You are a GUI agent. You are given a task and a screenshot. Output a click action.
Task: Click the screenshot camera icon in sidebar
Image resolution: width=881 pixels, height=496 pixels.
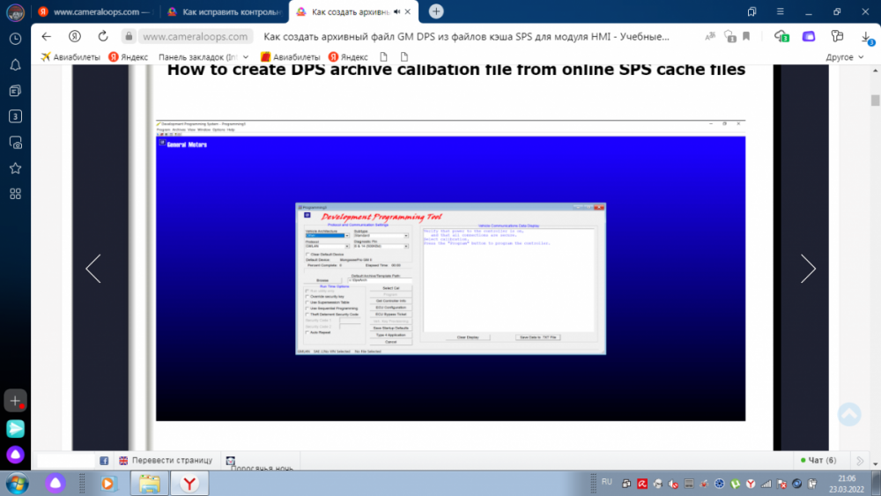point(15,143)
